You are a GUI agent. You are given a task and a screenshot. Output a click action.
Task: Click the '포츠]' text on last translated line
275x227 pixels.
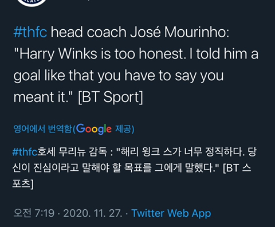pyautogui.click(x=23, y=184)
